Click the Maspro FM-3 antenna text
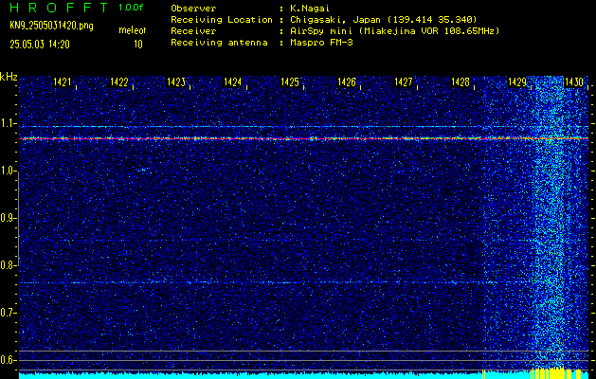Viewport: 596px width, 379px height. [321, 43]
